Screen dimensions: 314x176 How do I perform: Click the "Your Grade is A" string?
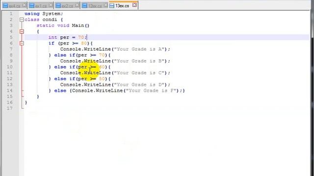pos(139,49)
